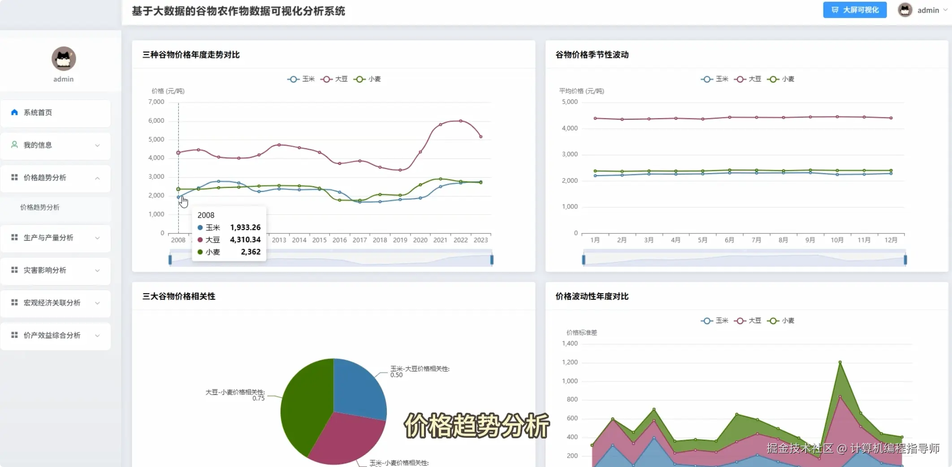952x467 pixels.
Task: Click the screen icon in 大屏可视化 button
Action: (835, 9)
